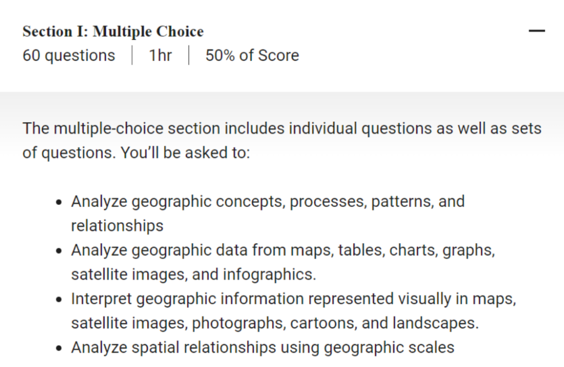Click the bullet dot before "Analyze geographic data"

click(x=61, y=251)
